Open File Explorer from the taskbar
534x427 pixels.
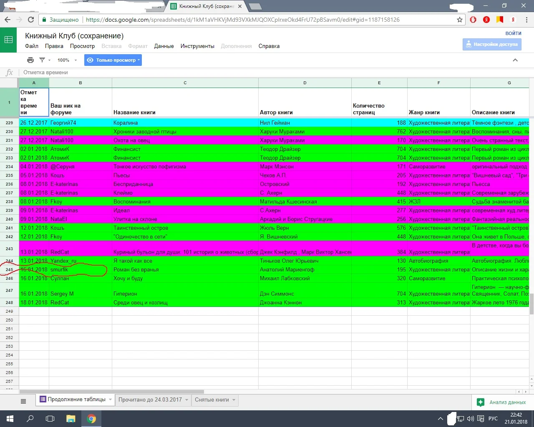71,419
